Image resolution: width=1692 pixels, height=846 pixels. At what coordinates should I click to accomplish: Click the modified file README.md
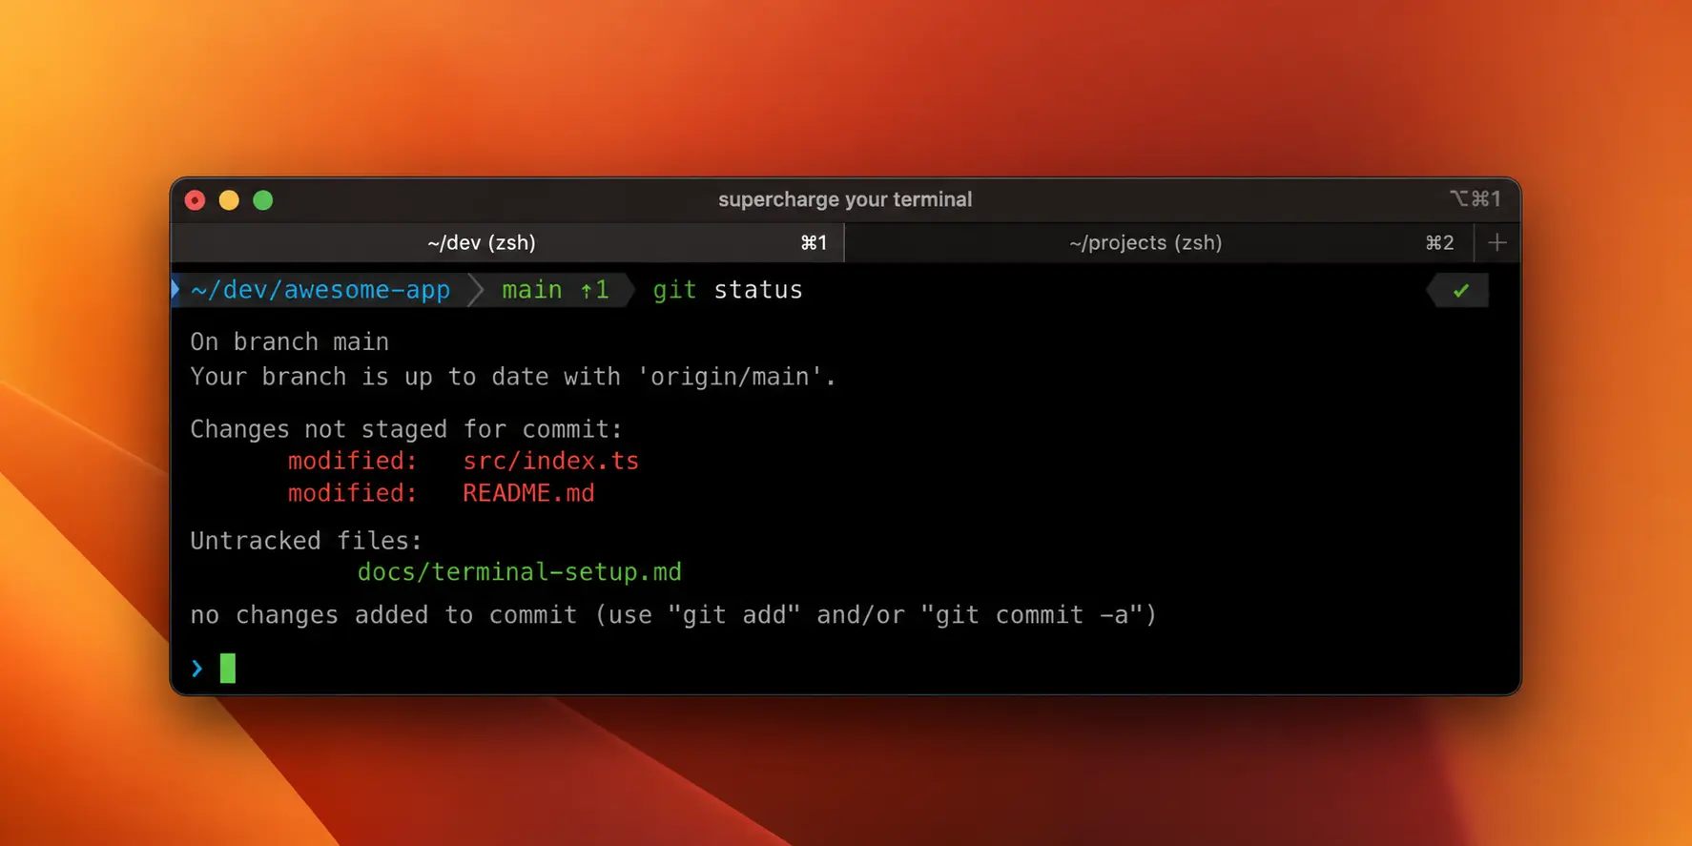coord(528,493)
